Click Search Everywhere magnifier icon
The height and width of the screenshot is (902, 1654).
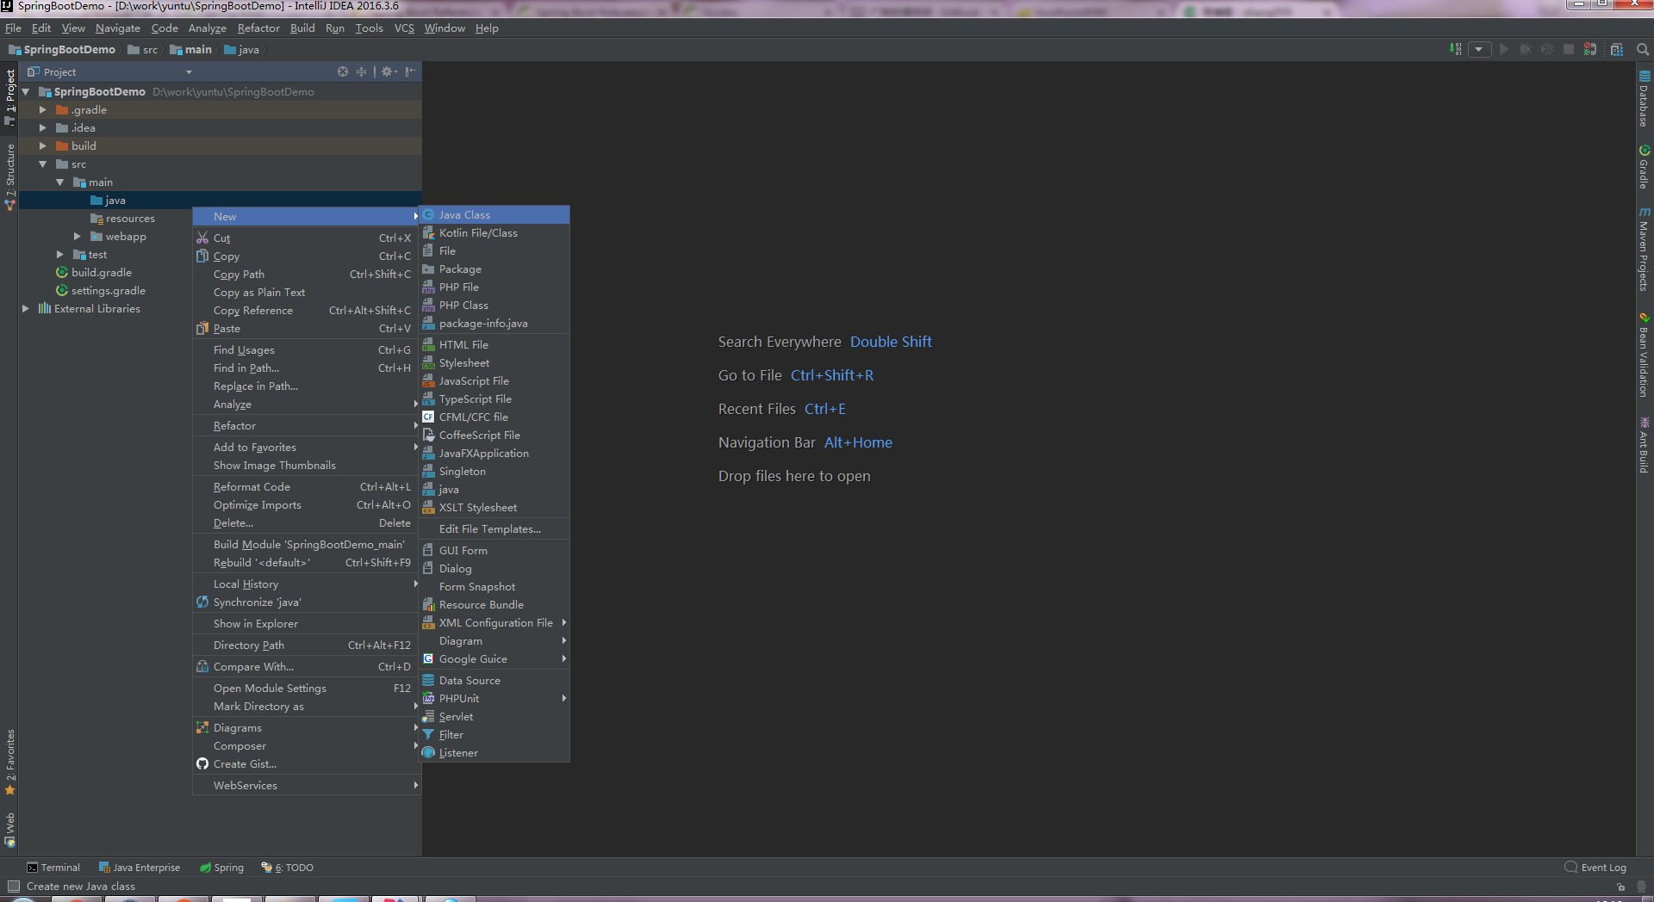[x=1643, y=49]
